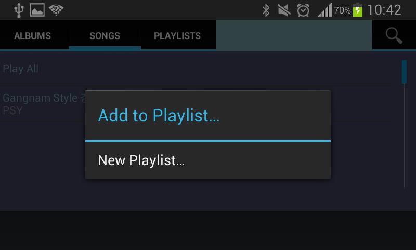
Task: Switch to the Playlists tab
Action: [177, 35]
